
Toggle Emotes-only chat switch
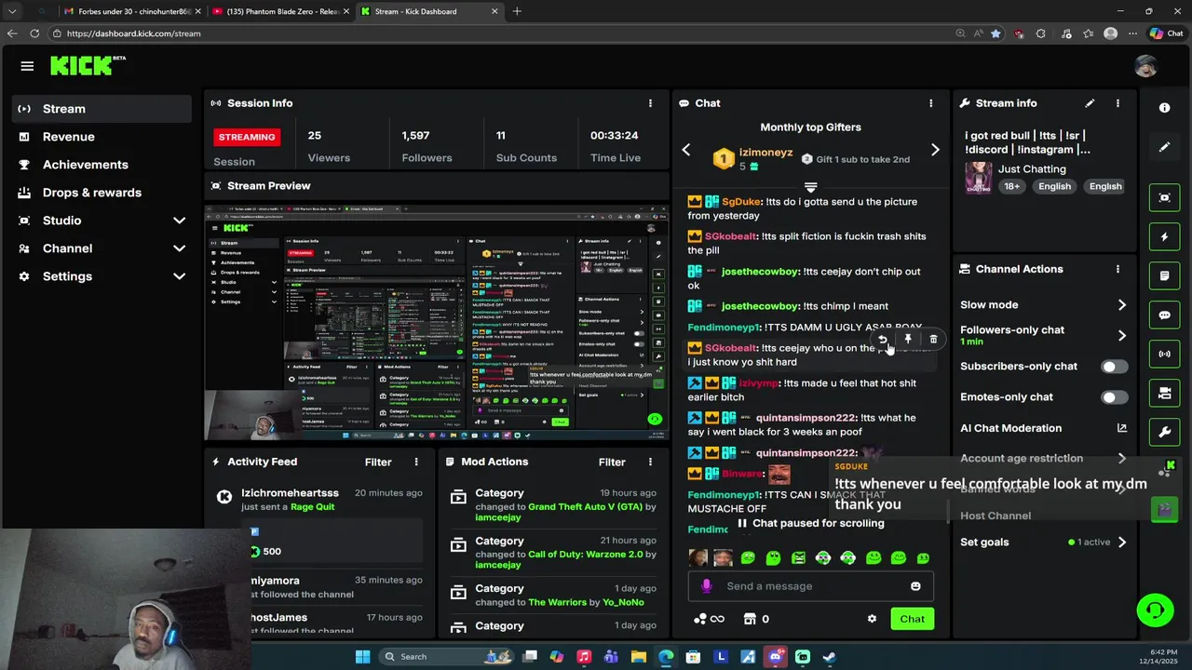tap(1114, 397)
